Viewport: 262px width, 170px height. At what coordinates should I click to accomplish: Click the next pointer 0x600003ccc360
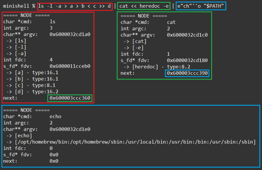pyautogui.click(x=70, y=98)
